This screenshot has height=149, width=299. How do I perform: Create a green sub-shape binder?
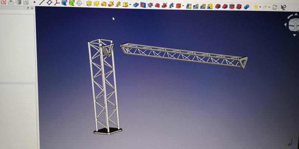click(72, 3)
